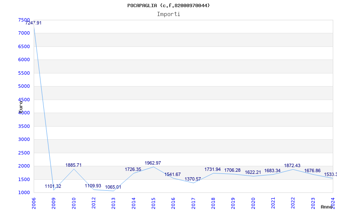Select the 2020 year axis label
This screenshot has width=337, height=211.
[252, 202]
